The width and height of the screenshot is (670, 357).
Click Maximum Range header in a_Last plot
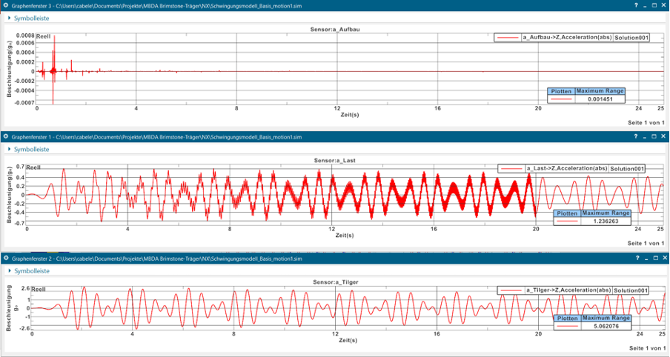coord(605,213)
